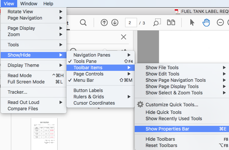Go to previous page with up arrow
Viewport: 229px width, 150px height.
pyautogui.click(x=104, y=23)
